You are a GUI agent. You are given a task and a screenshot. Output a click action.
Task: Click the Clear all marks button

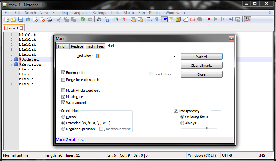coord(202,66)
